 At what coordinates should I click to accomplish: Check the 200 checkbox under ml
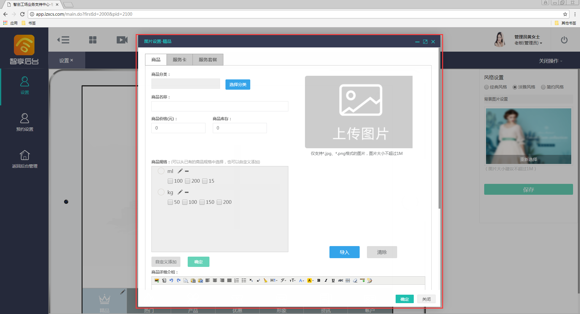tap(188, 181)
